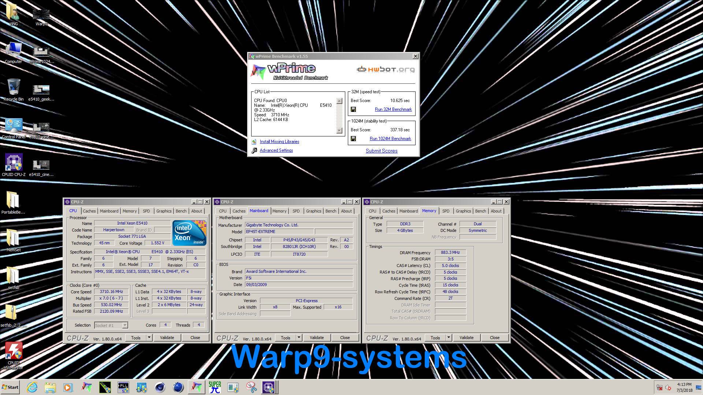
Task: Expand Tools dropdown arrow in Mainboard window
Action: [299, 338]
